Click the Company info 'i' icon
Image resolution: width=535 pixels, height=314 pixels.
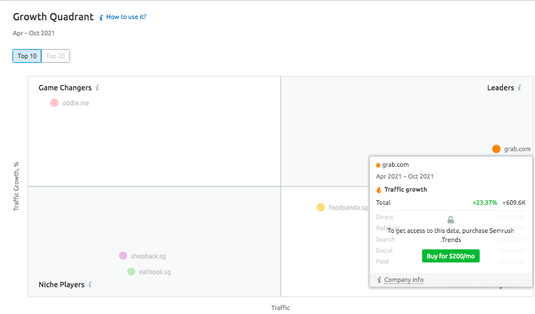pos(379,280)
